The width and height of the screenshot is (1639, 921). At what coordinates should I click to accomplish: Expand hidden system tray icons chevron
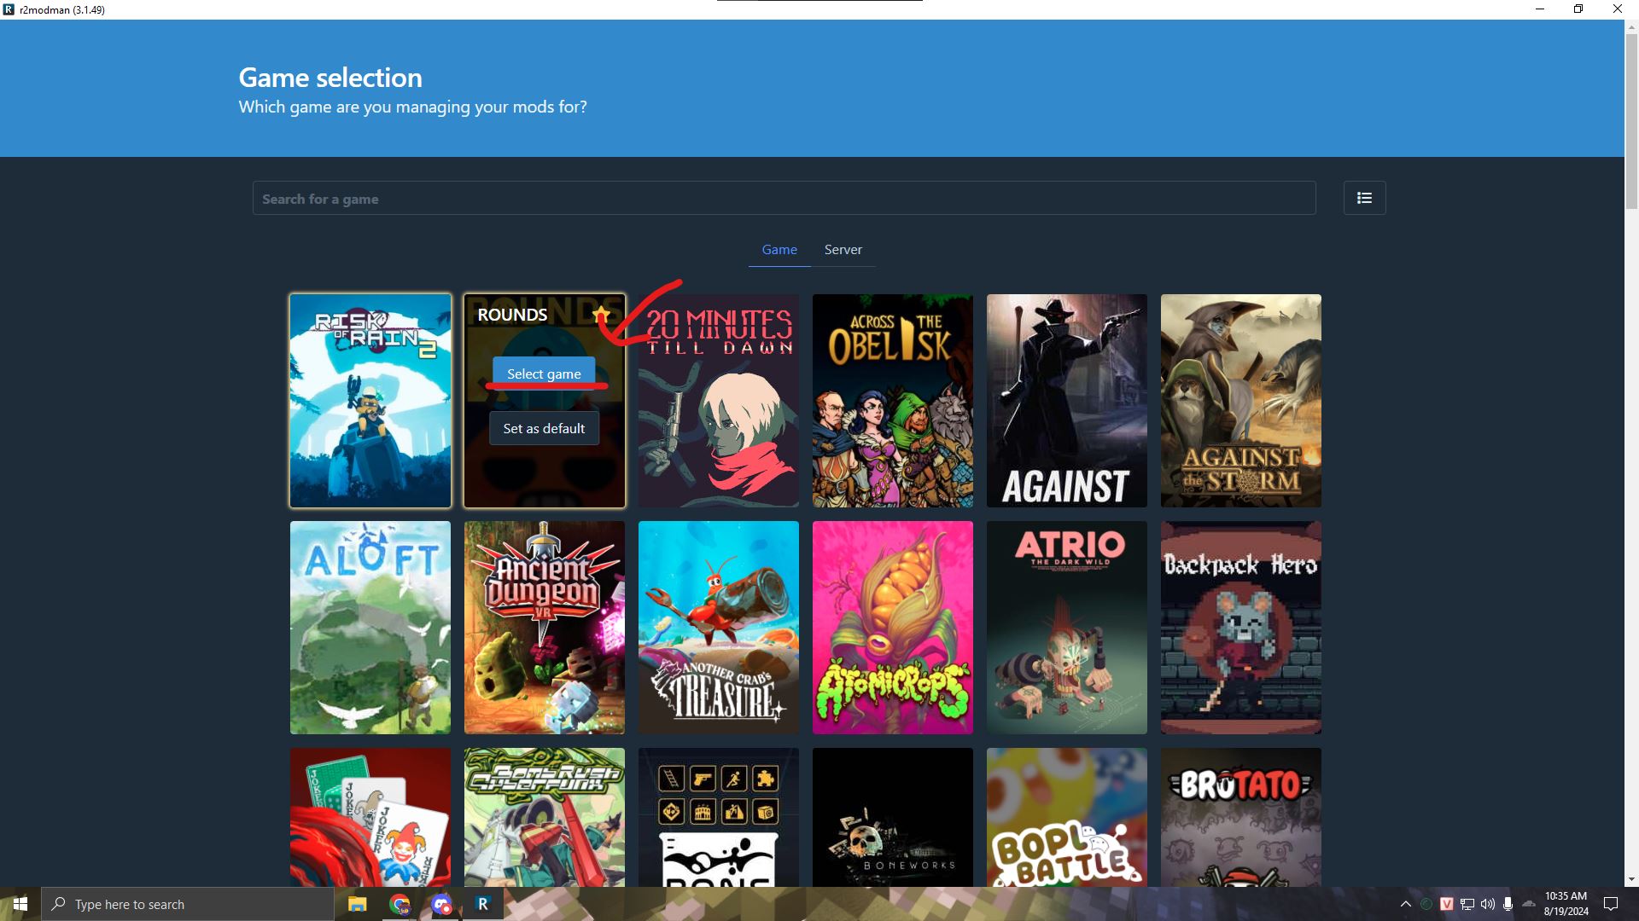pos(1405,904)
